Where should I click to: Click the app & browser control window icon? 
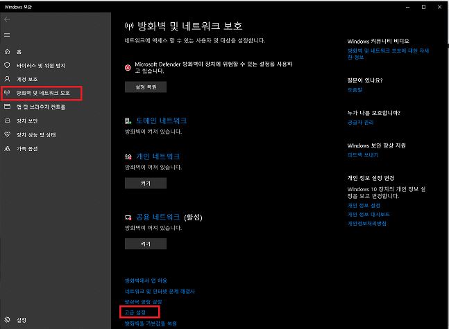(x=7, y=107)
